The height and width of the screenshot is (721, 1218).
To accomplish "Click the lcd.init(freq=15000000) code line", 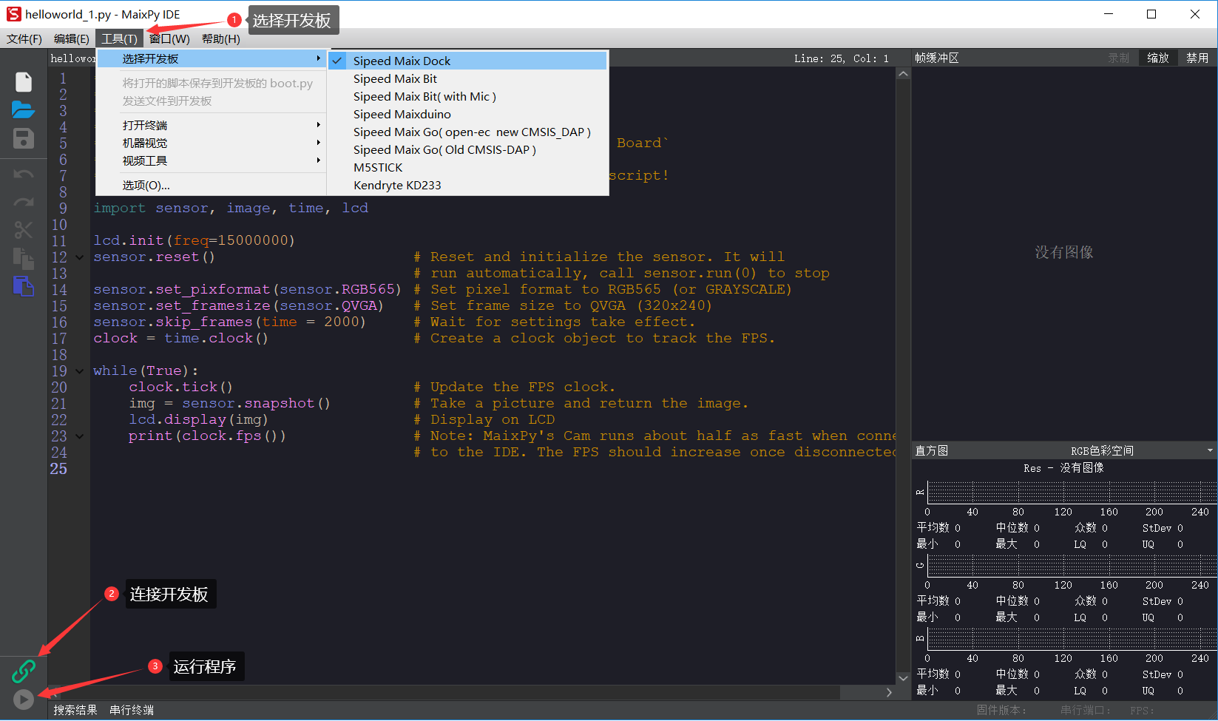I will click(194, 240).
